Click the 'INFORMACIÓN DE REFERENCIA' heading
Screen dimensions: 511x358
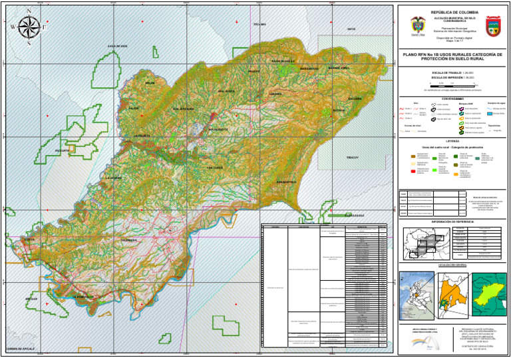(452, 222)
